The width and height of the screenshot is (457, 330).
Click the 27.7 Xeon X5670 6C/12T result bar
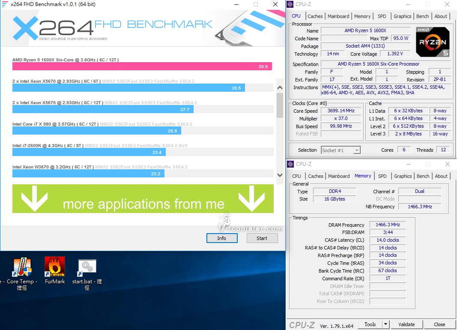(x=103, y=109)
